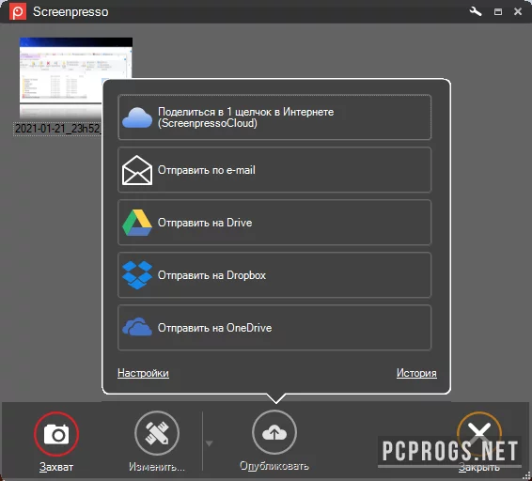
Task: Click the e-mail envelope icon
Action: (x=137, y=170)
